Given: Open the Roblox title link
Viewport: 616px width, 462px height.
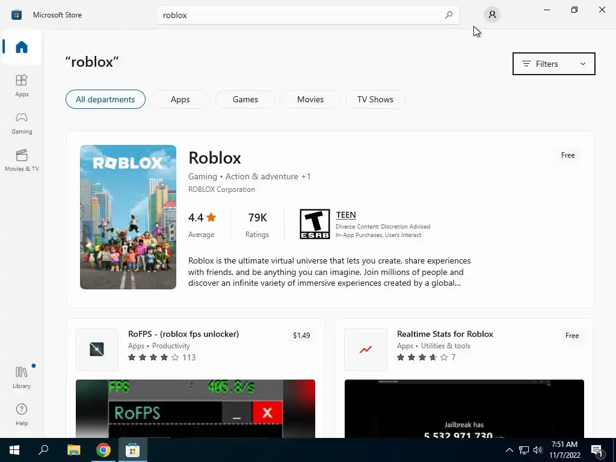Looking at the screenshot, I should [215, 158].
